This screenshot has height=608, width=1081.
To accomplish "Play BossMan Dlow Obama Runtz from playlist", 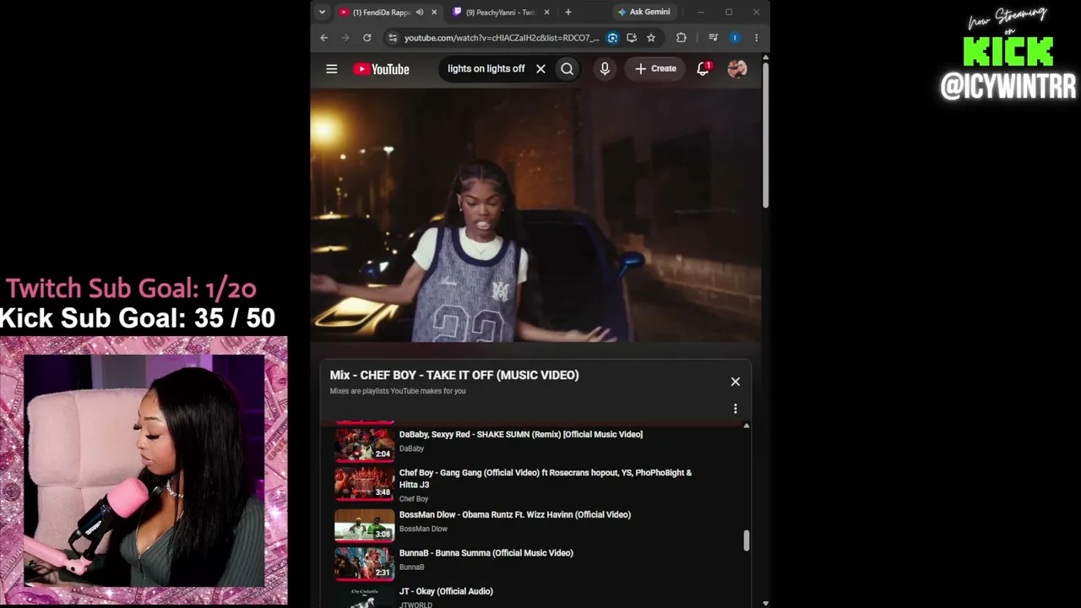I will tap(515, 515).
